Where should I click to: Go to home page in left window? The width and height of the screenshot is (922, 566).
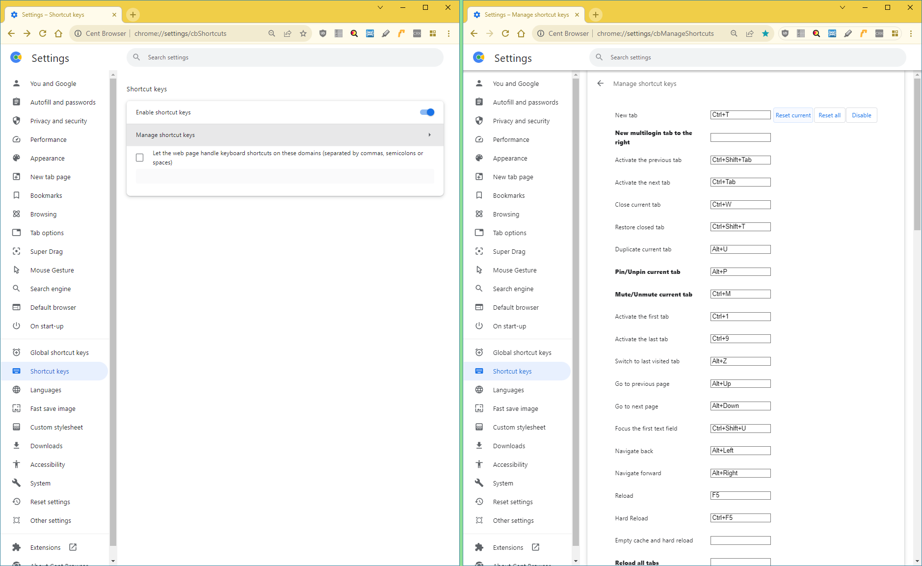click(58, 33)
